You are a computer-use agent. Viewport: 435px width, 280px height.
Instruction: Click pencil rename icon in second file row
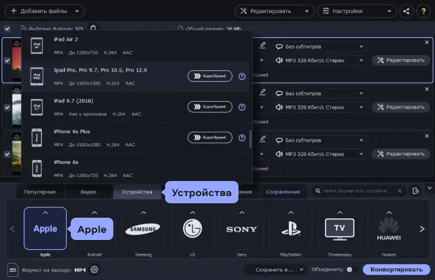click(x=262, y=92)
